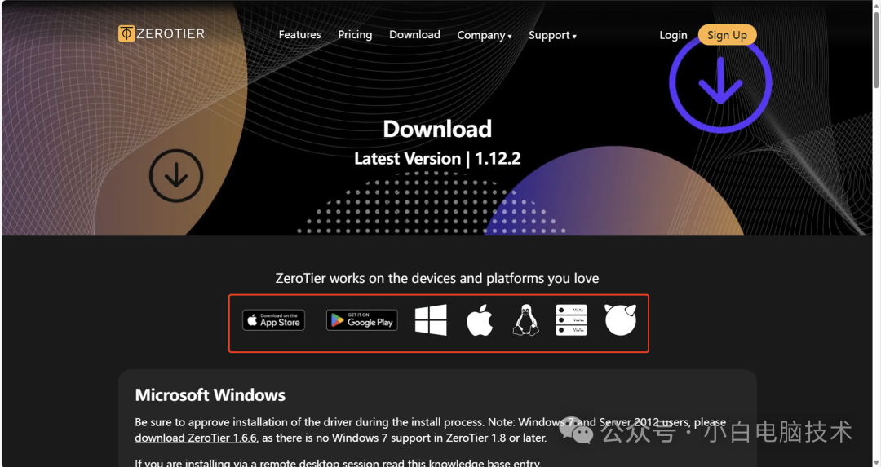Open the Pricing page

coord(355,35)
